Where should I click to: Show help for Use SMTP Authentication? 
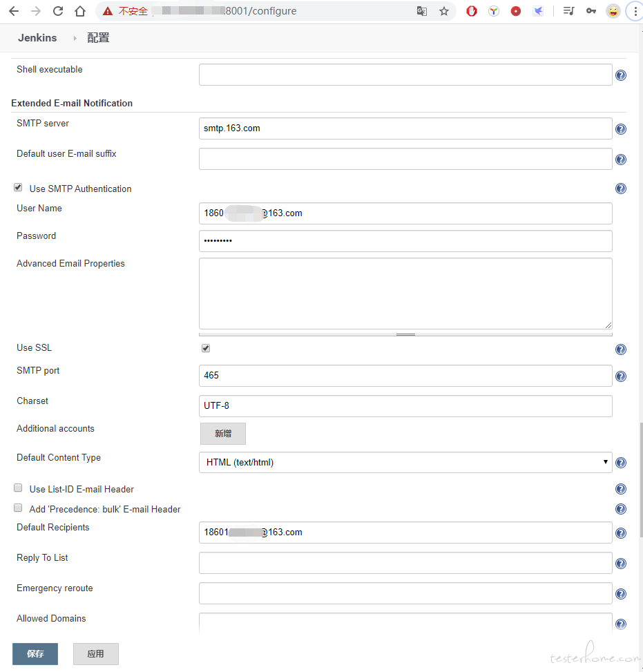(x=621, y=189)
